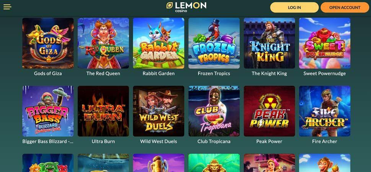Click the Fire Archer title text

point(325,141)
